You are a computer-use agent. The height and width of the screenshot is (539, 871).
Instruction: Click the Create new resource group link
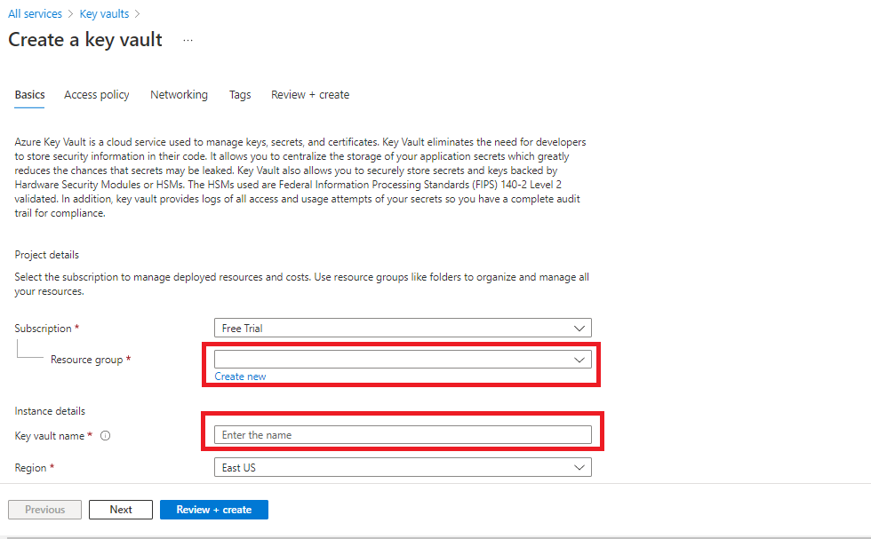(x=240, y=376)
